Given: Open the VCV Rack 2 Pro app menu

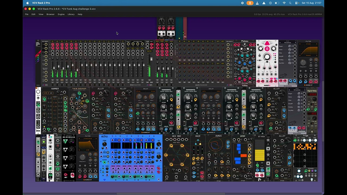Looking at the screenshot, I should (x=41, y=3).
